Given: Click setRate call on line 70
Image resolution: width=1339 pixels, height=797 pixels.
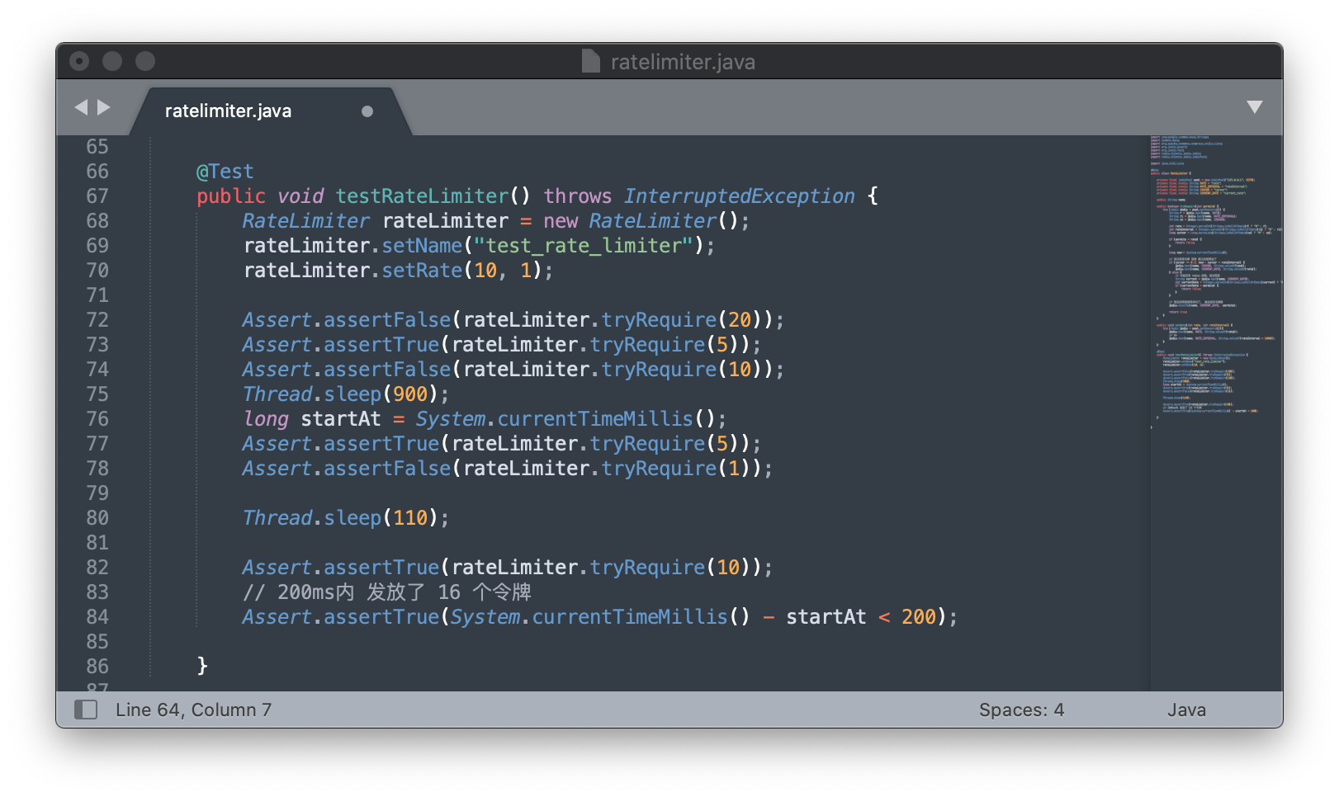Looking at the screenshot, I should [x=422, y=271].
